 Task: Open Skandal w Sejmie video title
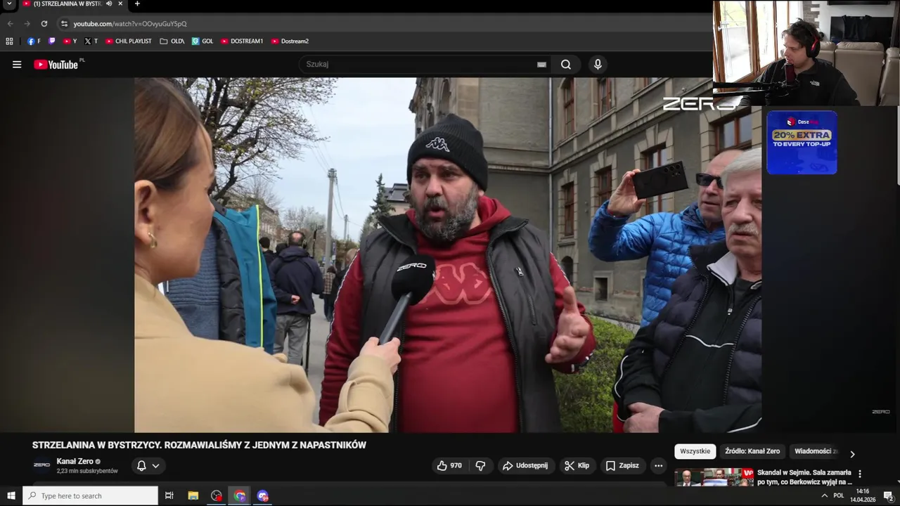click(x=804, y=477)
